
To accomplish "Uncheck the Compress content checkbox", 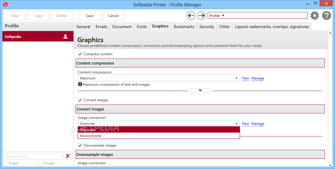I will click(x=80, y=54).
